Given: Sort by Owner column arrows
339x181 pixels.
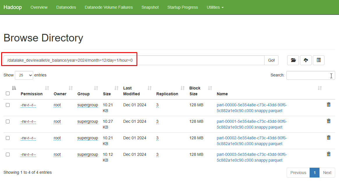Looking at the screenshot, I should (x=71, y=88).
